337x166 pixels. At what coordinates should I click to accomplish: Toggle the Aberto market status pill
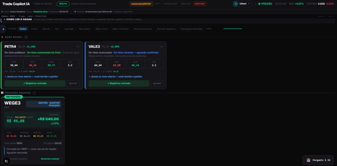click(x=63, y=4)
